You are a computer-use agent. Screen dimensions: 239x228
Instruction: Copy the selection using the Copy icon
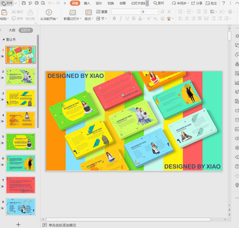click(14, 19)
